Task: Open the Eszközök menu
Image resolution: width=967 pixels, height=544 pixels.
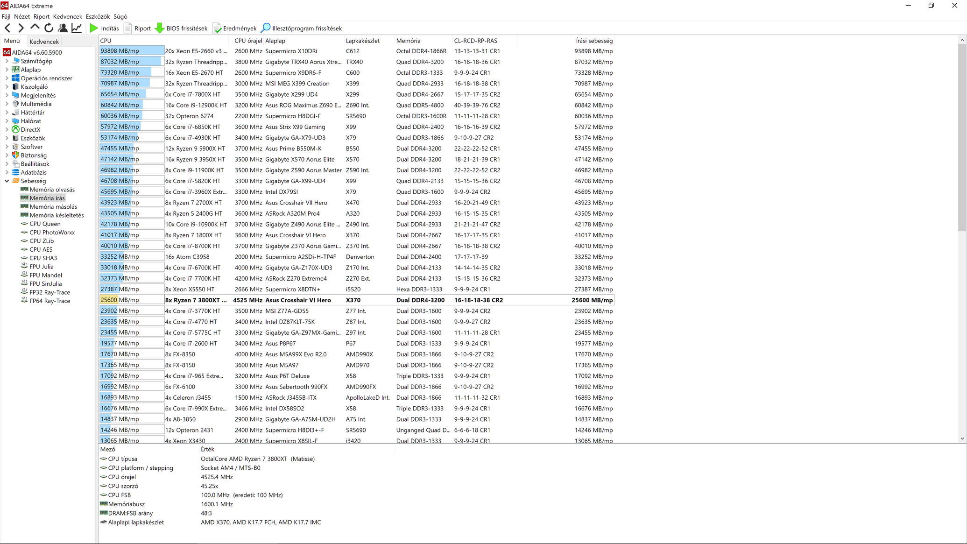Action: tap(98, 16)
